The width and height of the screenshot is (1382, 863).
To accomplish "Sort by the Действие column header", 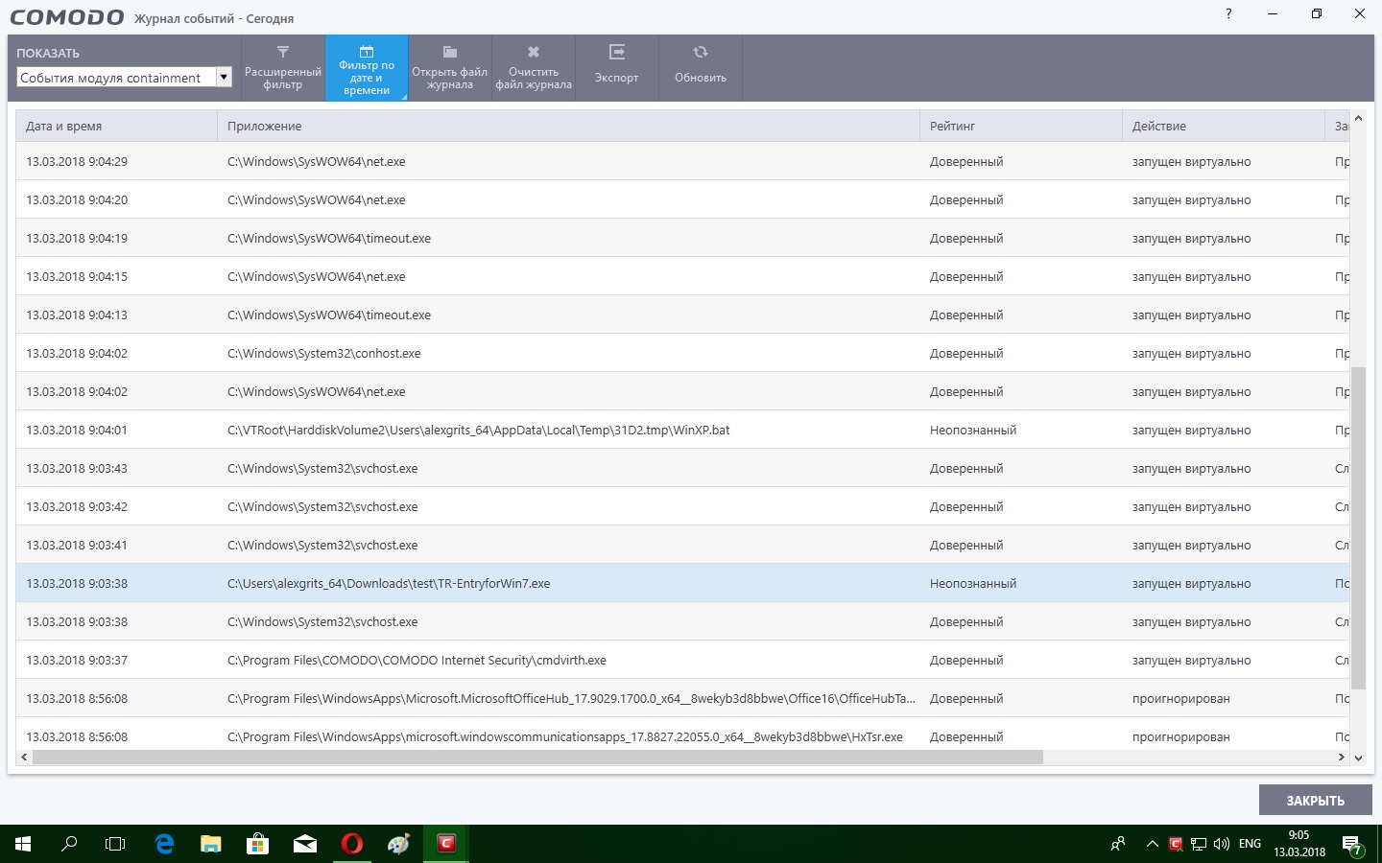I will pyautogui.click(x=1223, y=127).
